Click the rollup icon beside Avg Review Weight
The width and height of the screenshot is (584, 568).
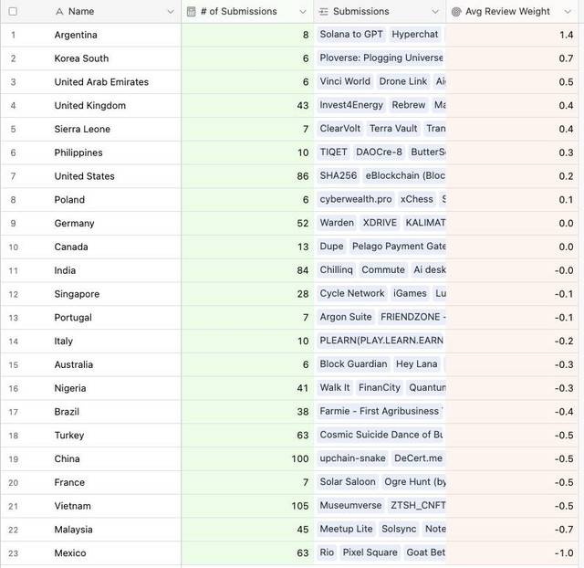[456, 12]
